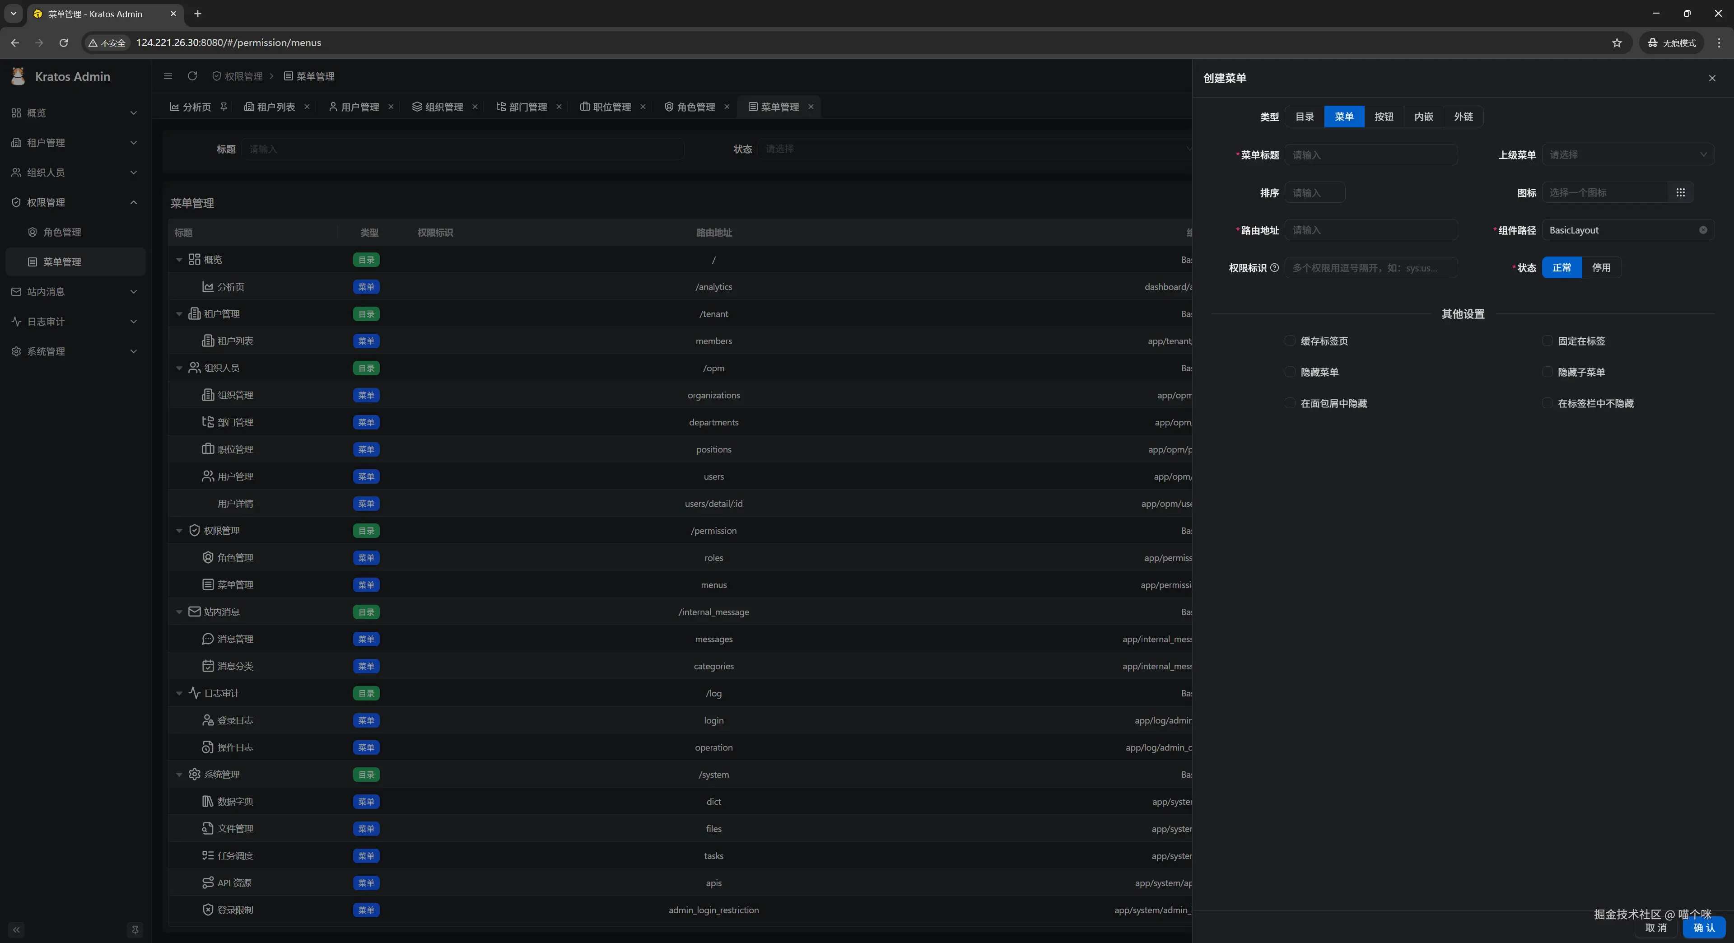
Task: Open the icon picker grid button
Action: point(1680,192)
